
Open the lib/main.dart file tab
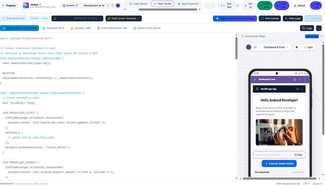(x=54, y=28)
